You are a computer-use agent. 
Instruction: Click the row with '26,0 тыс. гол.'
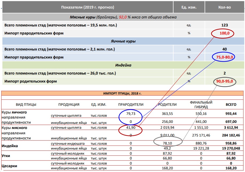[x=123, y=73]
